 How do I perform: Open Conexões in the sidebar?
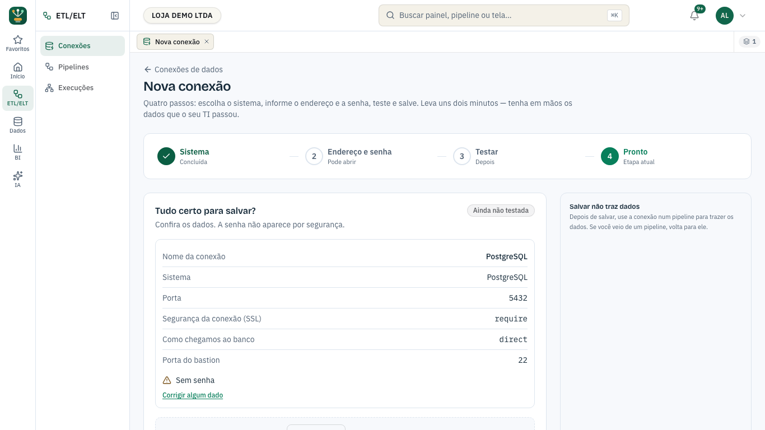(82, 46)
